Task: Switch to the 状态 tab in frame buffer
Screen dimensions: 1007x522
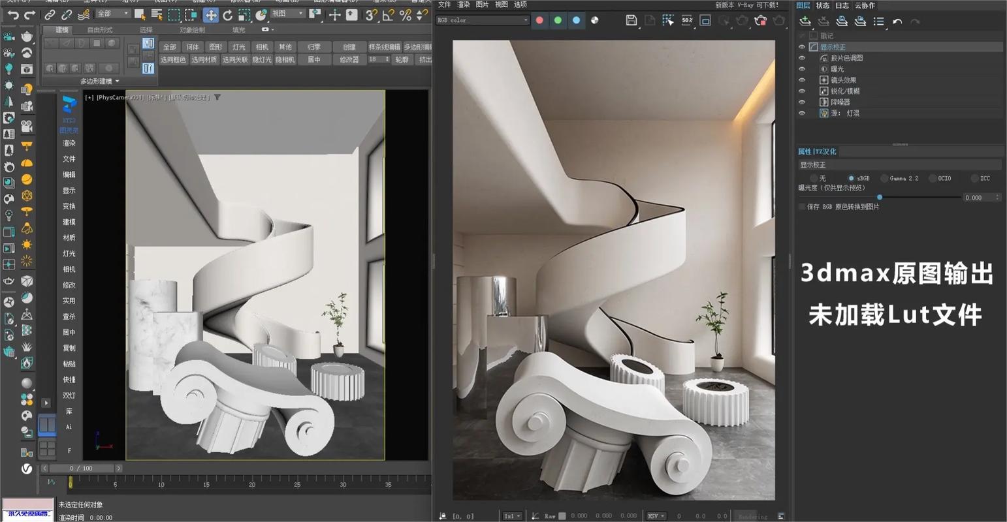Action: point(823,5)
